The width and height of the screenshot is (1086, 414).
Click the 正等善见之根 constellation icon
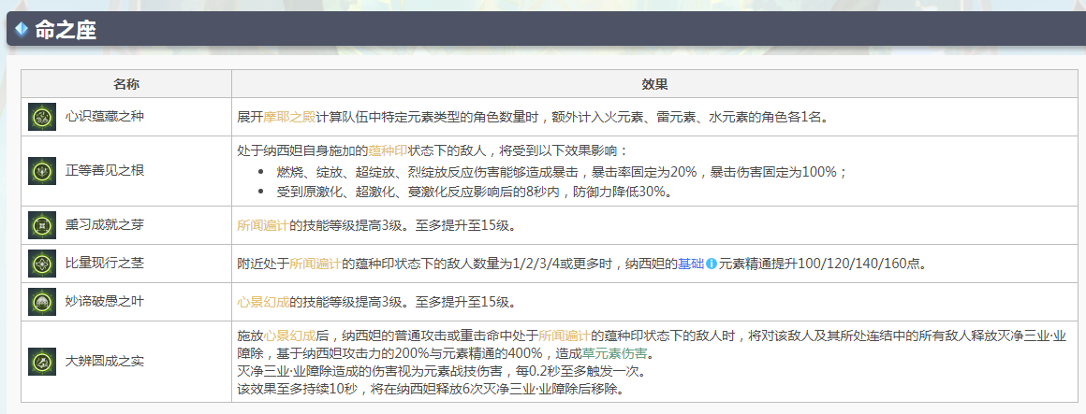coord(41,171)
